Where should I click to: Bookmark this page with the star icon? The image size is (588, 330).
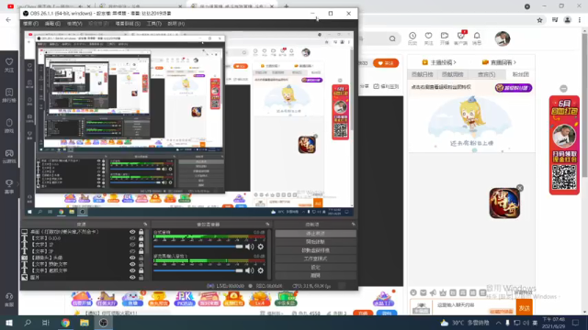pos(539,20)
